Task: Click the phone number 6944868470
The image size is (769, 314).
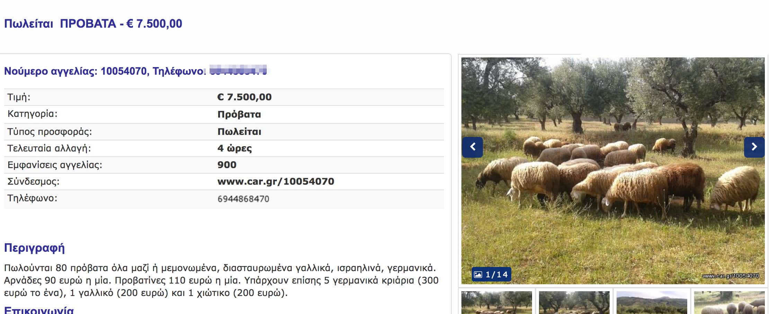Action: (243, 199)
